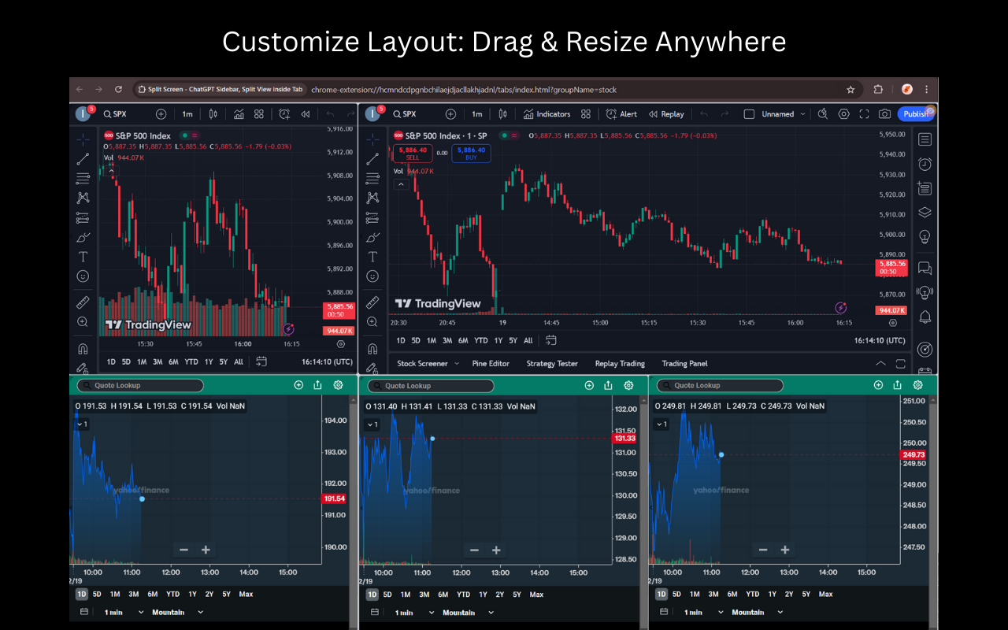Open the Replay Trading tab
1008x630 pixels.
tap(620, 364)
